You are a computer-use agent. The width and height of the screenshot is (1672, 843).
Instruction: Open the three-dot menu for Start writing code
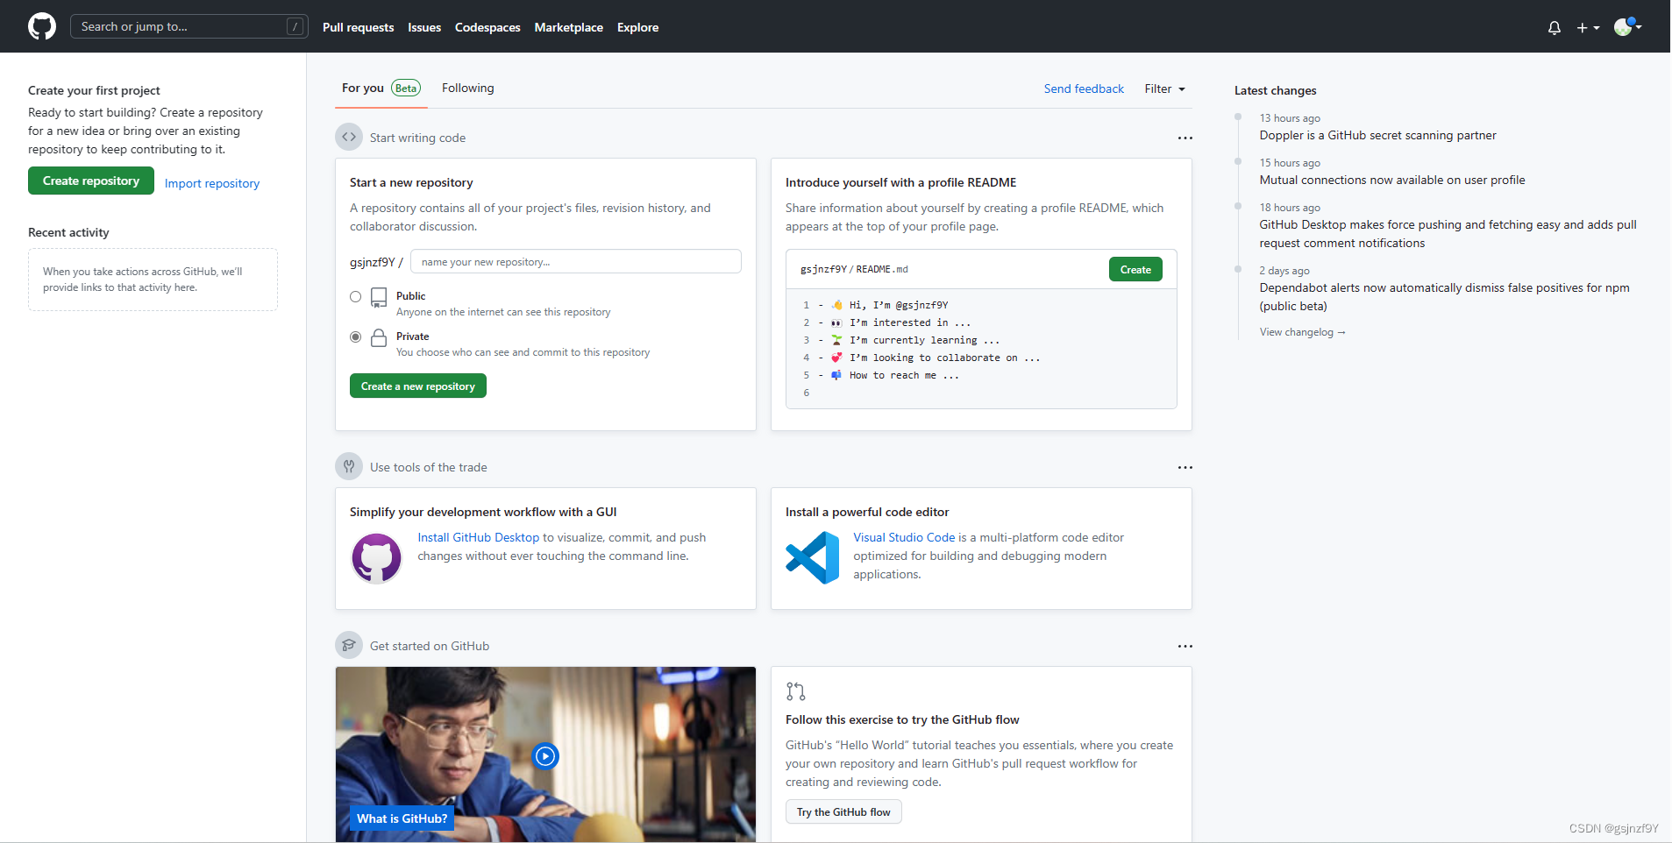[x=1185, y=138]
